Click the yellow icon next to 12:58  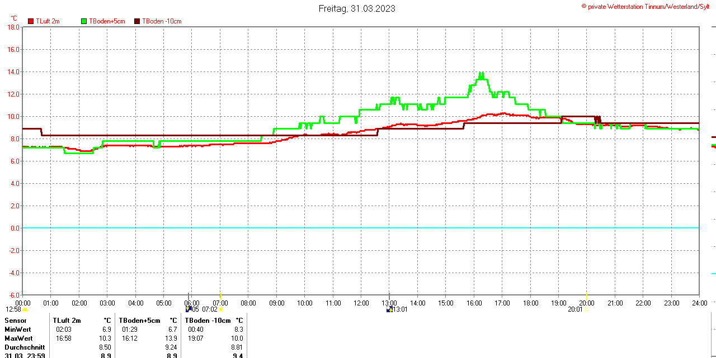point(25,309)
